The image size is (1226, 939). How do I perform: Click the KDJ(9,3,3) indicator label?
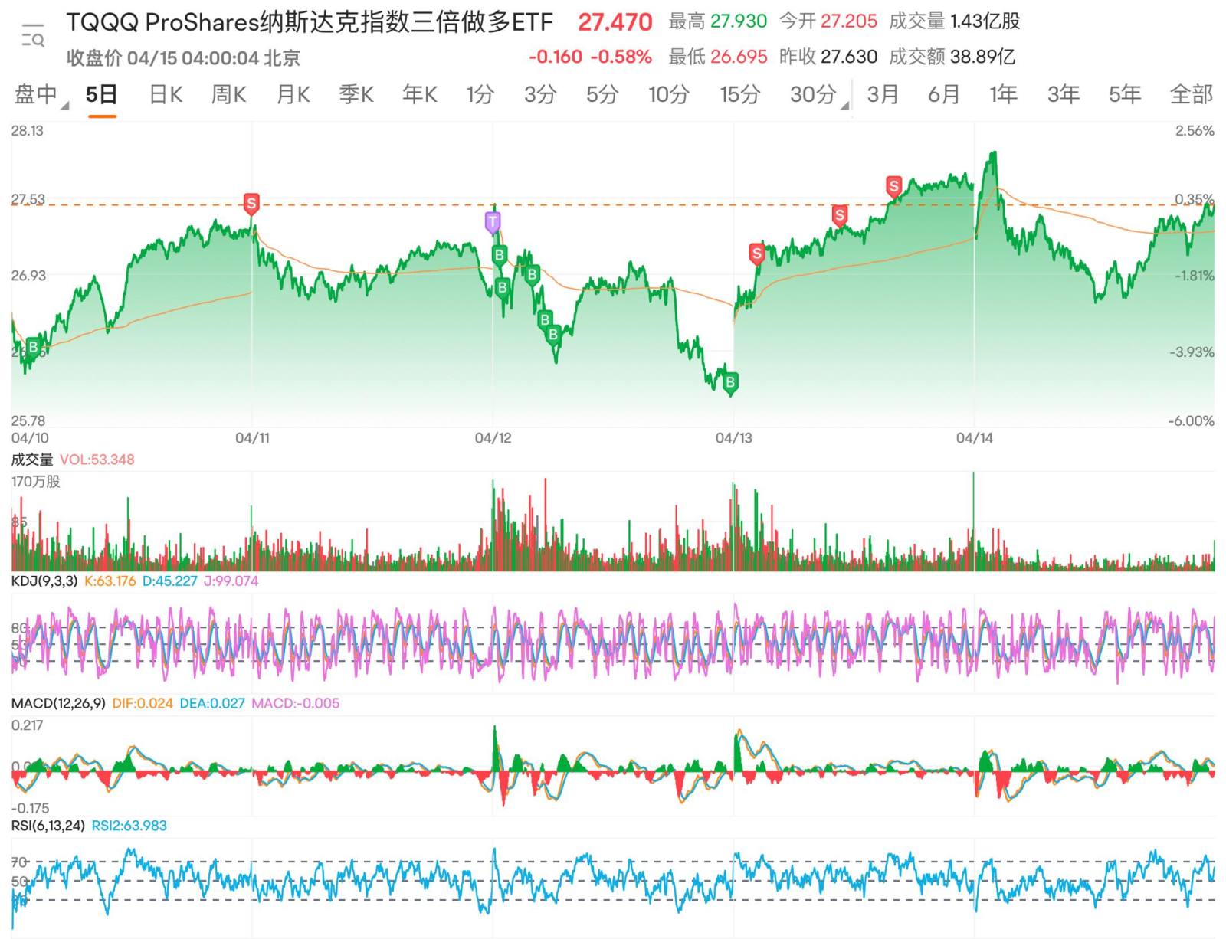pos(44,581)
